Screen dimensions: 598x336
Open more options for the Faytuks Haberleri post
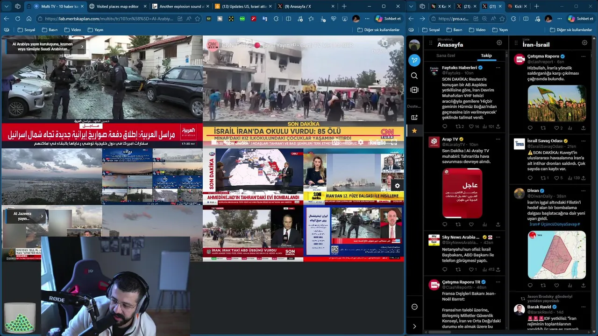498,68
